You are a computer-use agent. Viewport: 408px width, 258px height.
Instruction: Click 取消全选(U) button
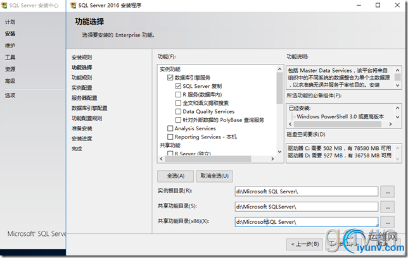pos(214,176)
